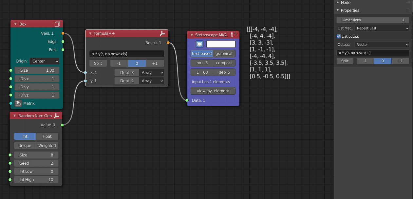Click the Vers output socket on Box
Image resolution: width=413 pixels, height=199 pixels.
click(63, 33)
